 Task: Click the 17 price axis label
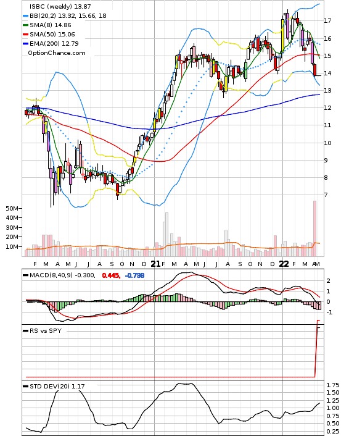tap(327, 20)
